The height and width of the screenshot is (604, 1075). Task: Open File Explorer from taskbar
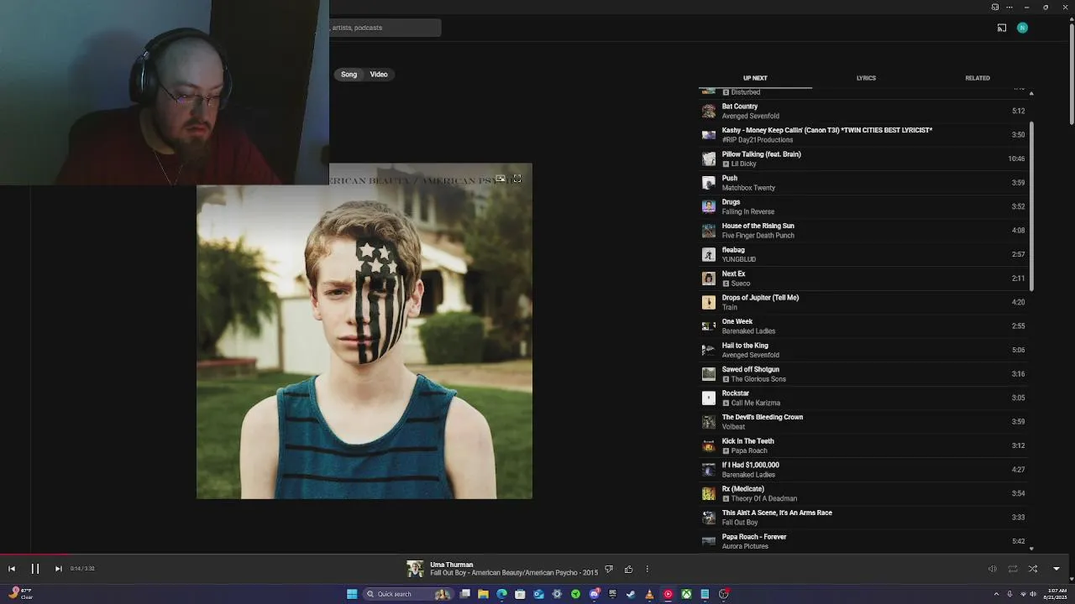(x=483, y=594)
